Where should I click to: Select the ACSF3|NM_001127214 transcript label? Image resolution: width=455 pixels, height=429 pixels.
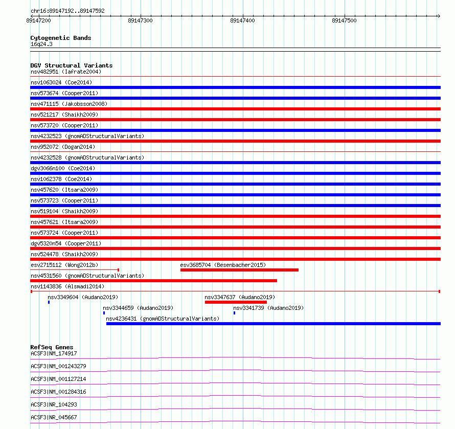tap(58, 379)
